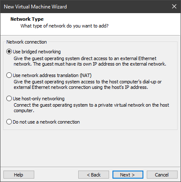The width and height of the screenshot is (181, 182).
Task: Click the host-only private virtual network description
Action: (x=91, y=108)
